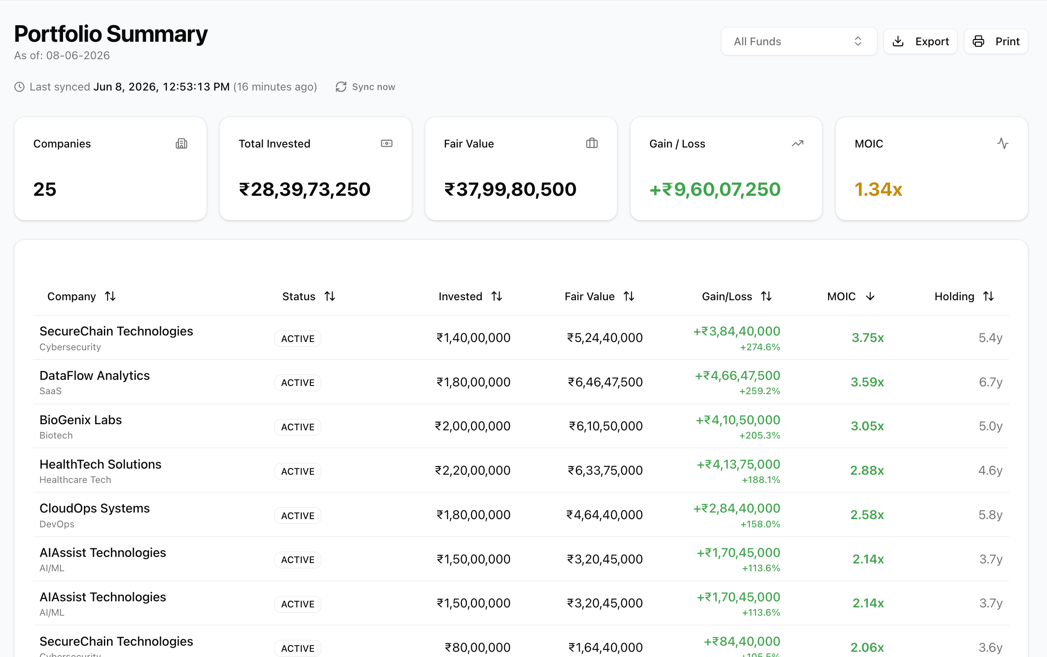Click the Fair Value ₹37,99,80,500 figure
The width and height of the screenshot is (1047, 657).
(510, 190)
